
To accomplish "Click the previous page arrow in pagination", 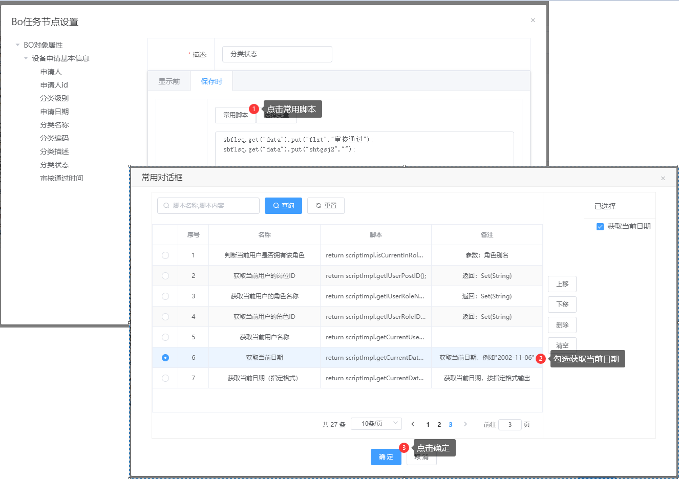I will click(413, 424).
